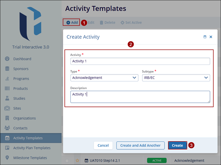Viewport: 221px width, 165px height.
Task: Click the Contacts people icon
Action: [x=7, y=128]
